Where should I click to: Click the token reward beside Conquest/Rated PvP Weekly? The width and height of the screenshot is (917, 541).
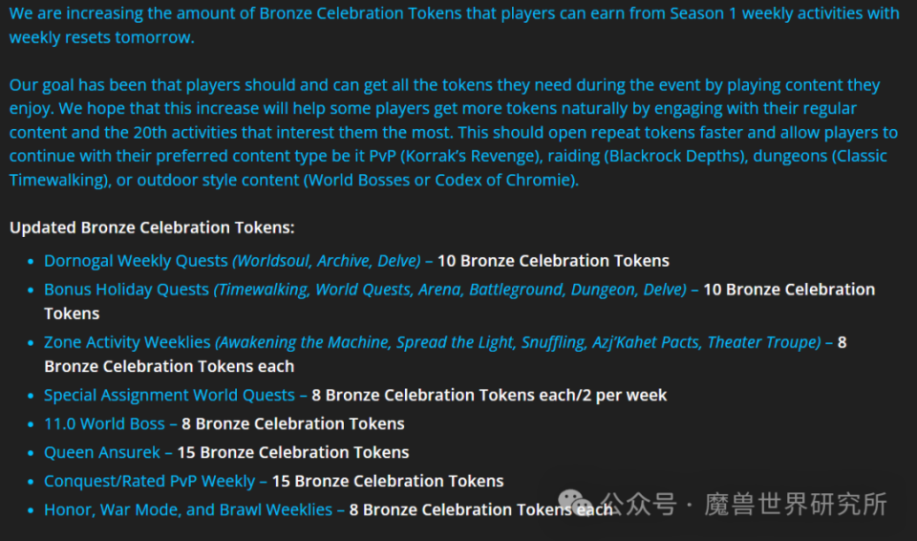(388, 481)
